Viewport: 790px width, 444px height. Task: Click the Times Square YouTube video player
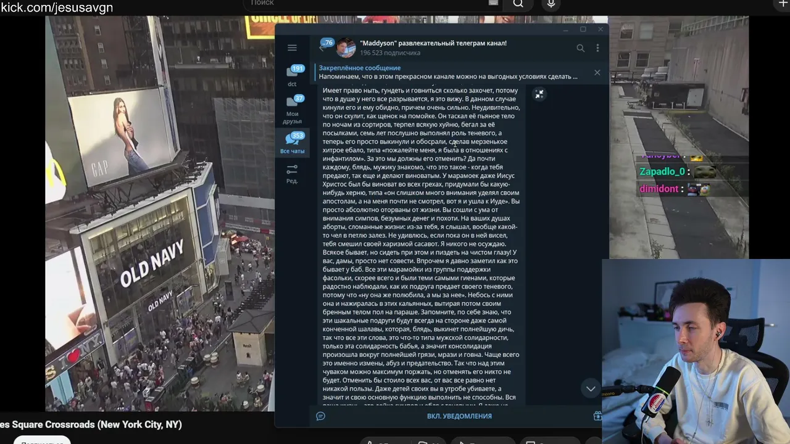pyautogui.click(x=160, y=213)
